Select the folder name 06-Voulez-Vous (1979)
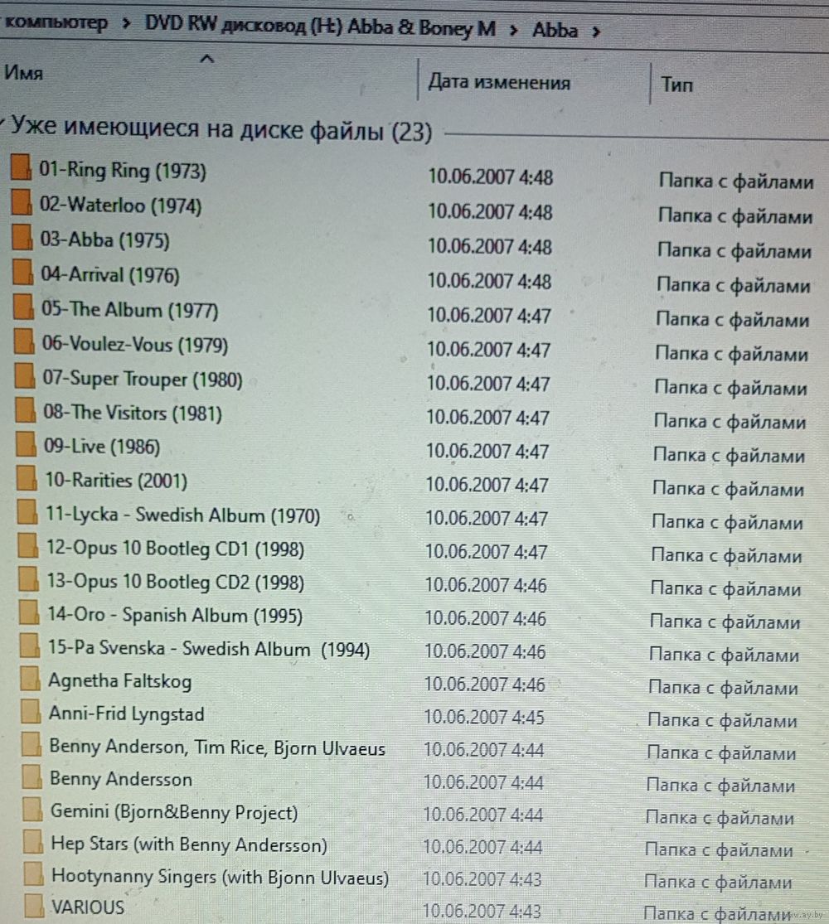 pyautogui.click(x=135, y=344)
